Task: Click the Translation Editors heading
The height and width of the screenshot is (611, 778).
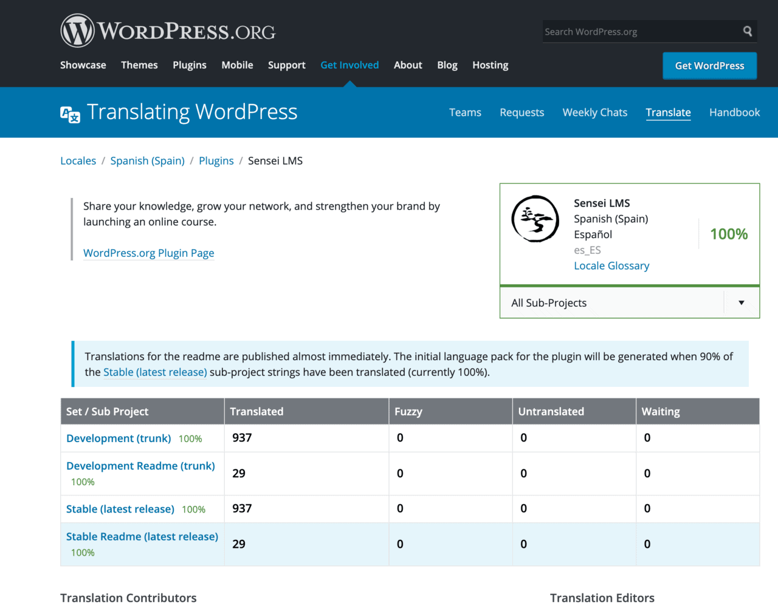Action: (602, 598)
